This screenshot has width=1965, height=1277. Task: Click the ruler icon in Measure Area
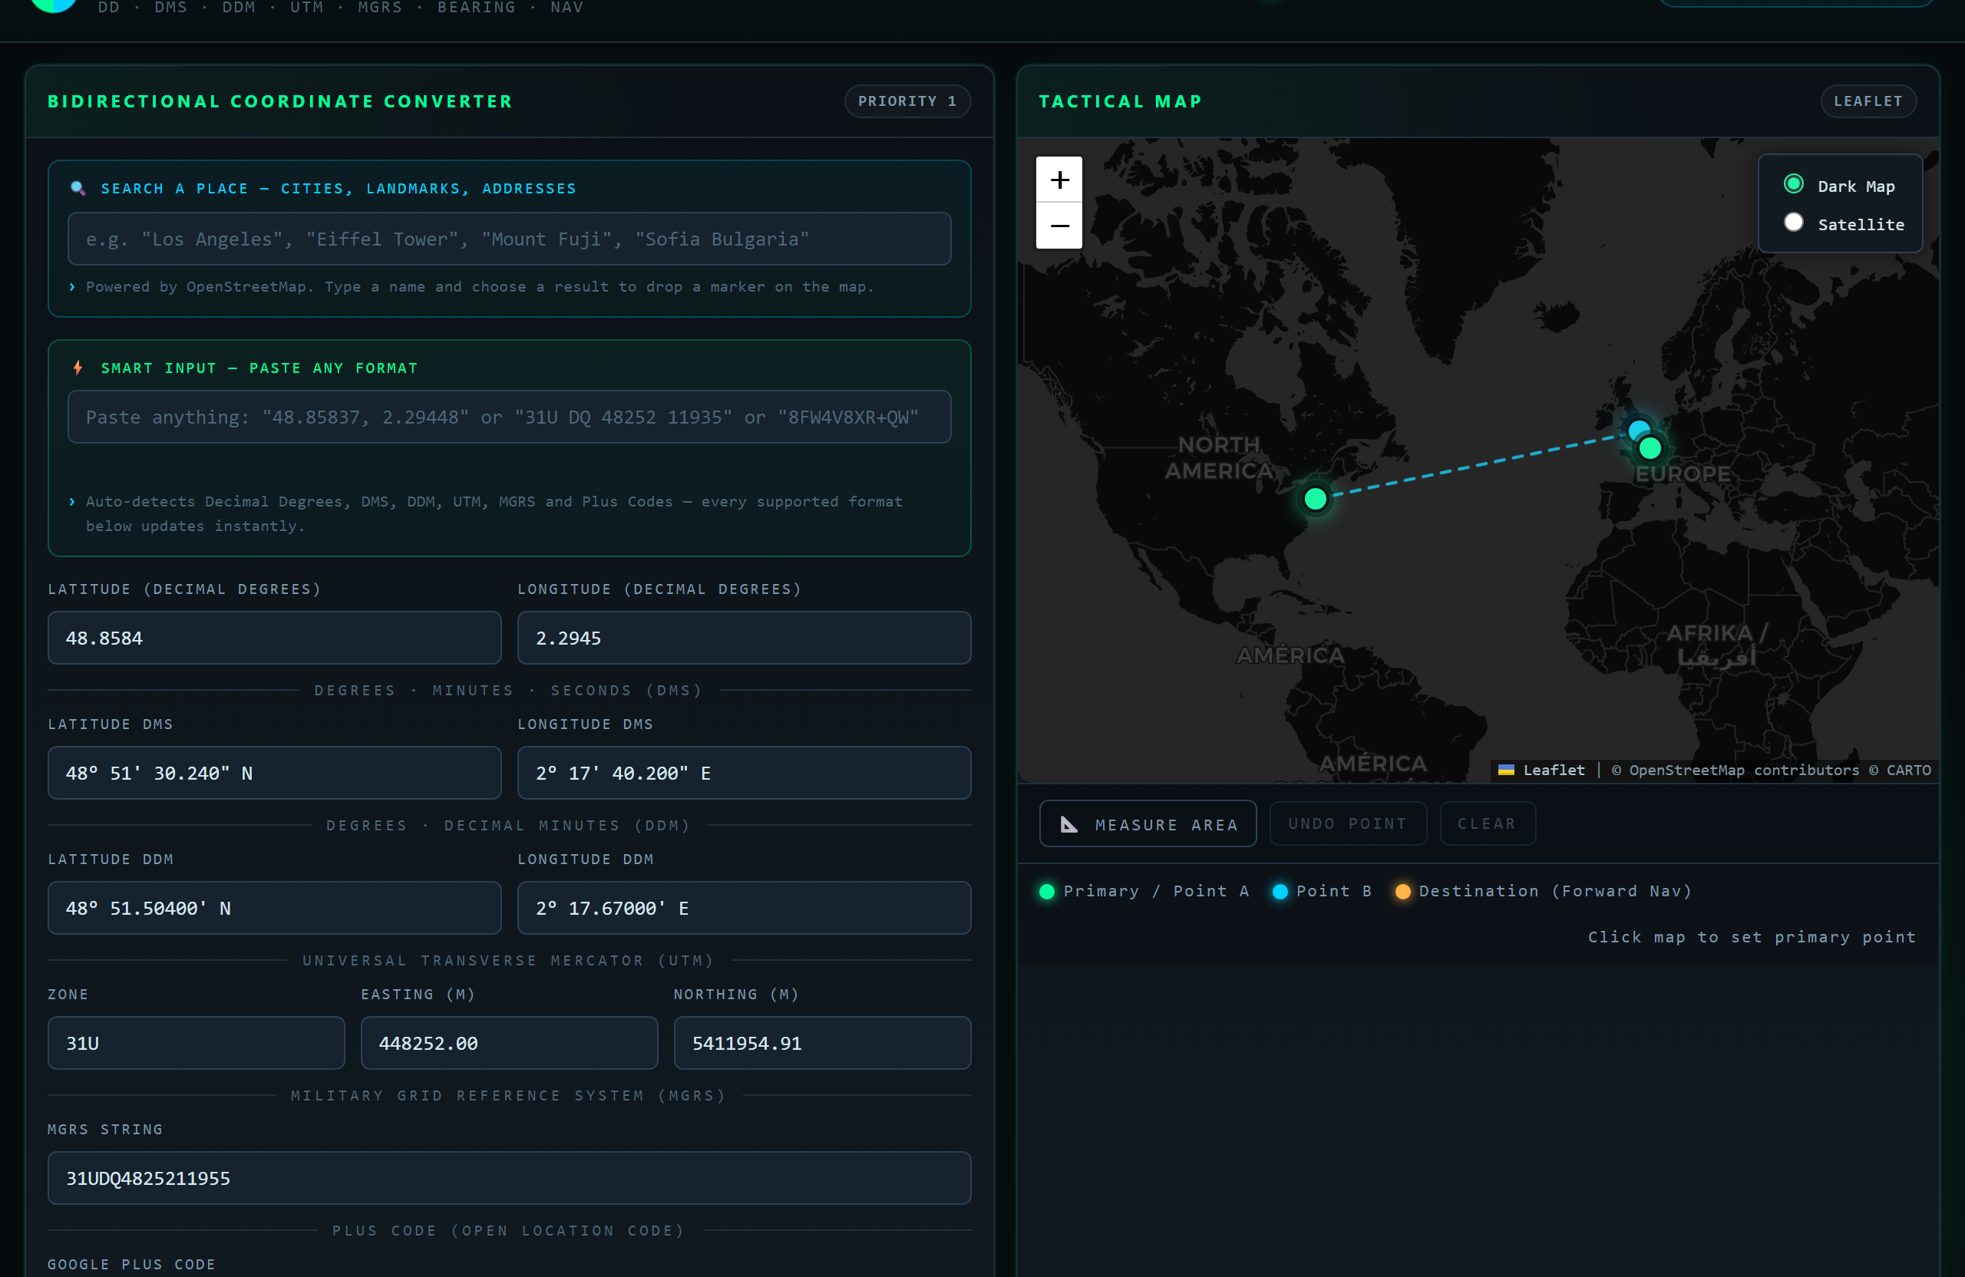1068,823
